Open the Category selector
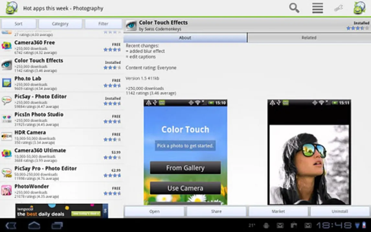Image resolution: width=371 pixels, height=232 pixels. (60, 24)
